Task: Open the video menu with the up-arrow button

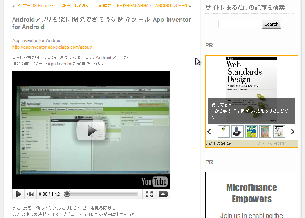Action: coord(163,194)
